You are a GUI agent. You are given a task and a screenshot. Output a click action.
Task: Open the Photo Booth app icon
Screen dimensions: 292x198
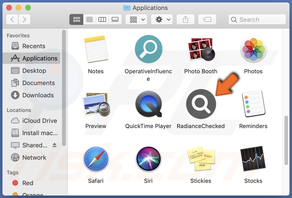pyautogui.click(x=201, y=49)
